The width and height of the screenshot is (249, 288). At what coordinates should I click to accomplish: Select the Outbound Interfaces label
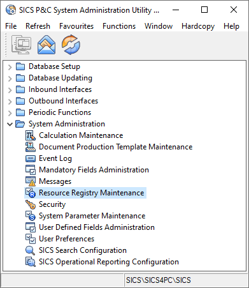pos(64,101)
